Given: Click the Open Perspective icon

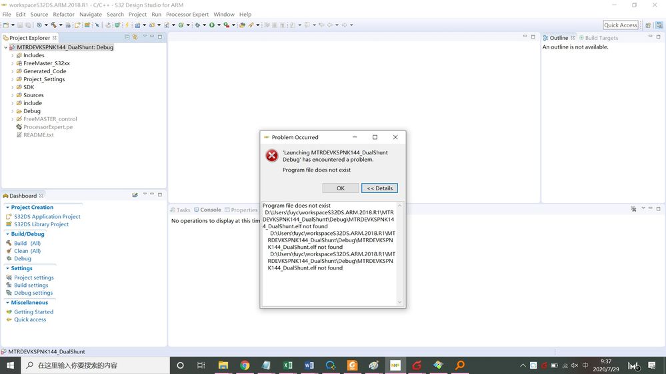Looking at the screenshot, I should point(648,25).
